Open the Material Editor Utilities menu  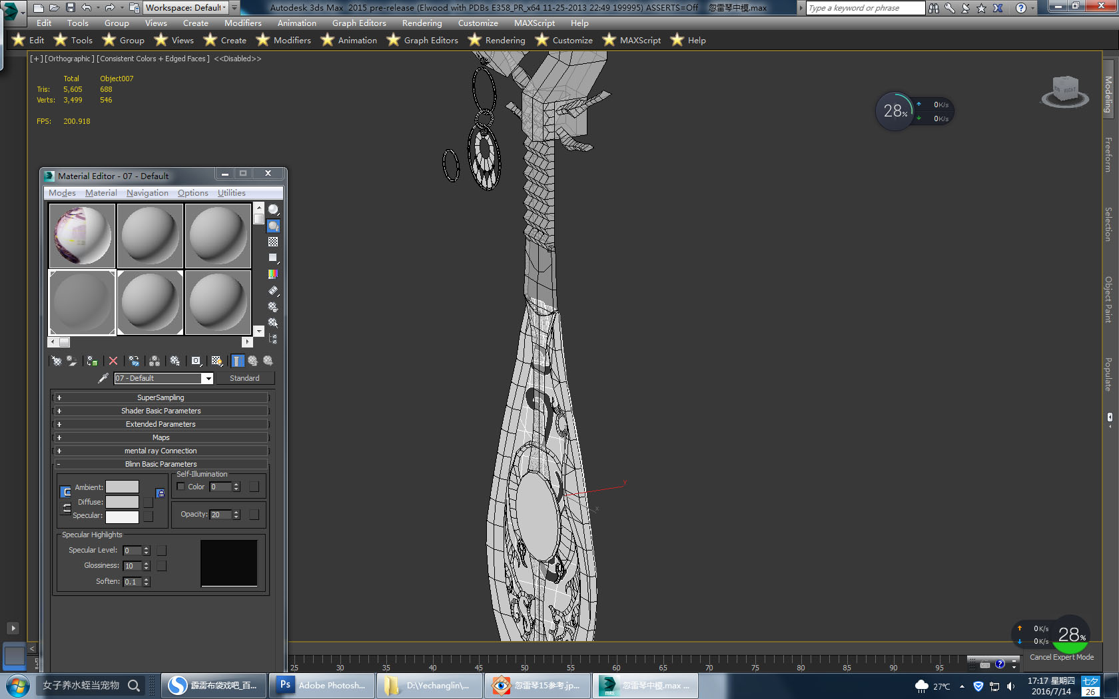coord(231,193)
